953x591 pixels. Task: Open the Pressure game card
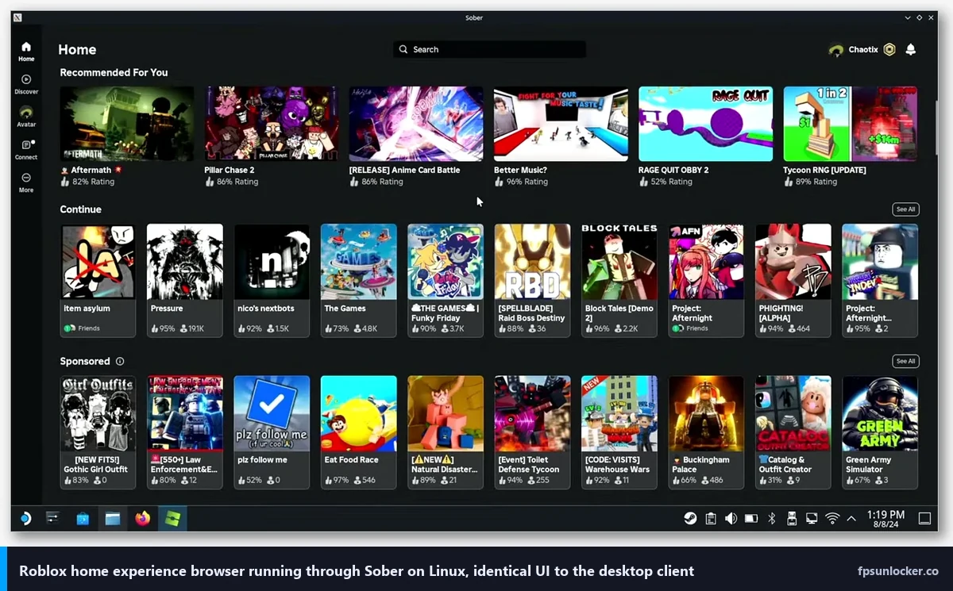pyautogui.click(x=185, y=280)
